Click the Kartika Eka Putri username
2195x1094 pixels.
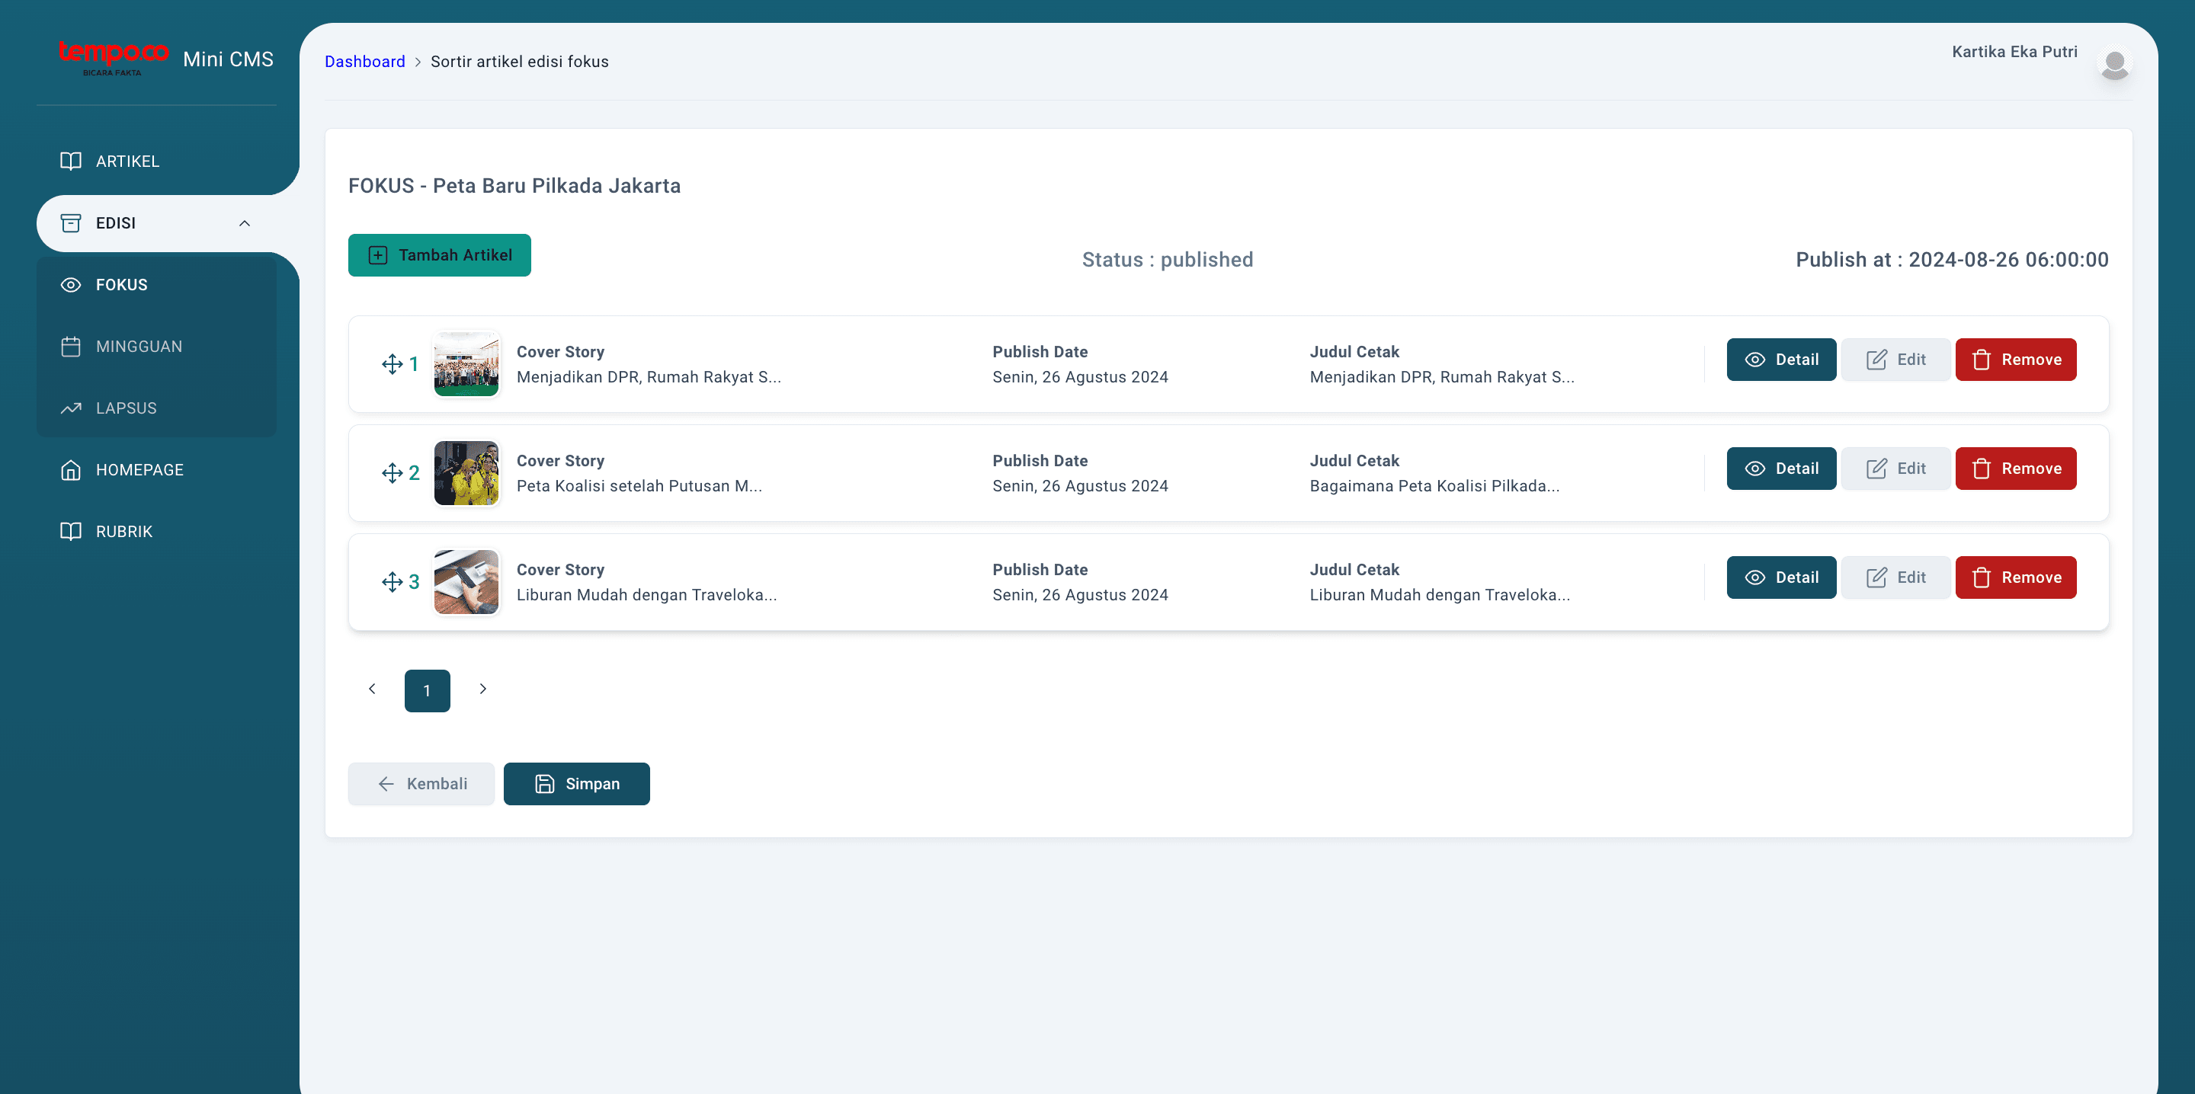pos(2014,52)
